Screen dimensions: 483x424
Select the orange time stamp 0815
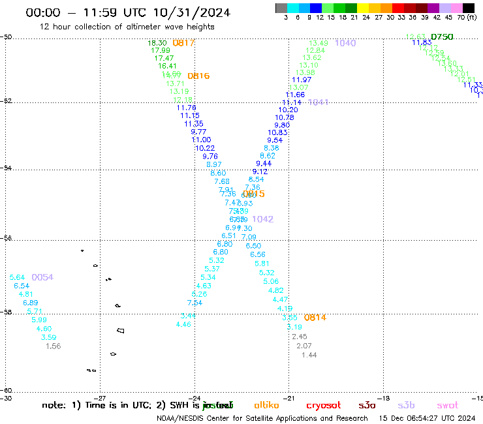pyautogui.click(x=253, y=194)
